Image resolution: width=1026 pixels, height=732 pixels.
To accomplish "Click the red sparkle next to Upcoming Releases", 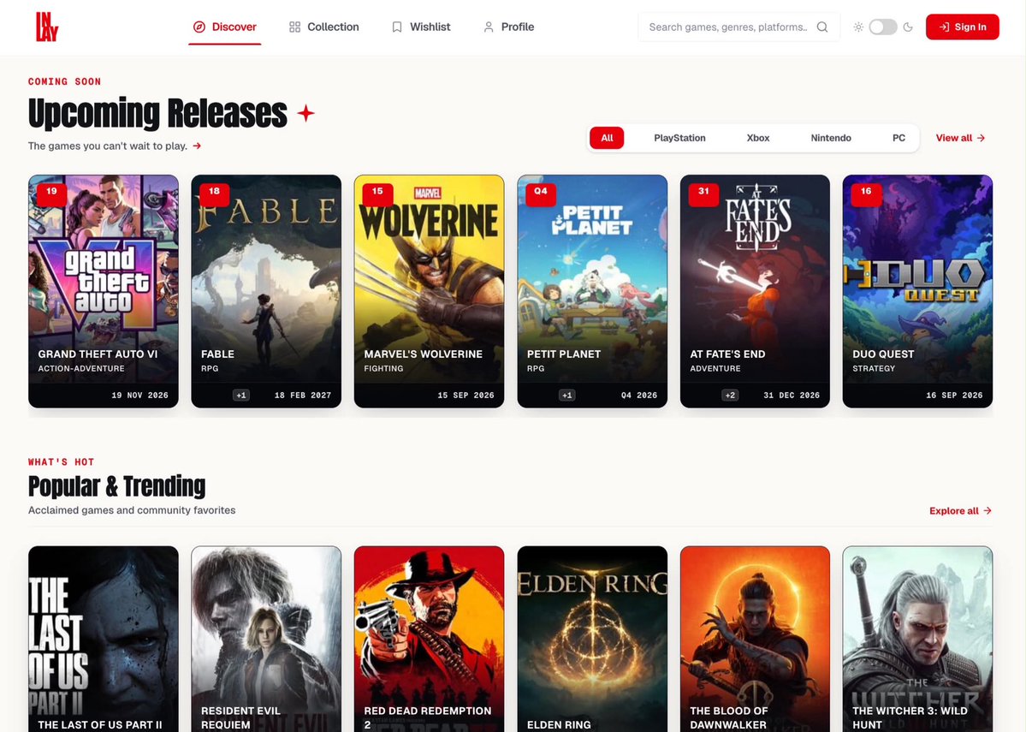I will pyautogui.click(x=305, y=113).
